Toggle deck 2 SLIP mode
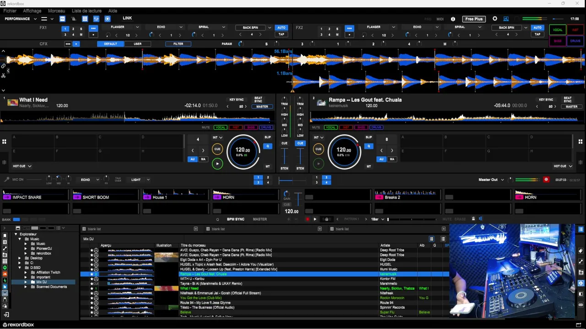 click(x=369, y=137)
